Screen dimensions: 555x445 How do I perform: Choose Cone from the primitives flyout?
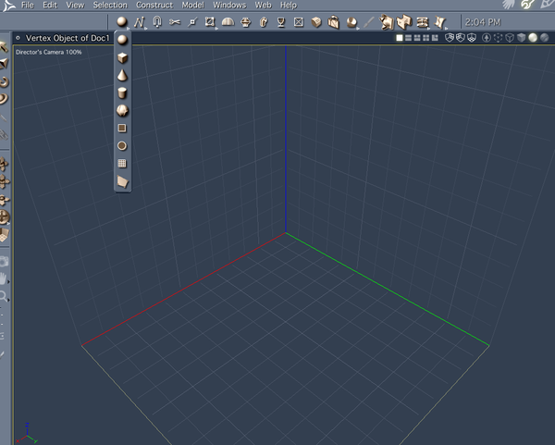coord(122,76)
